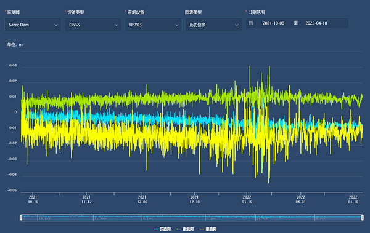Expand the 监测网 Sarez Dam dropdown

pos(33,25)
